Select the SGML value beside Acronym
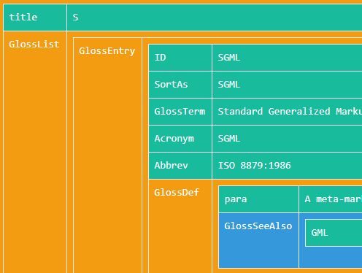Image resolution: width=362 pixels, height=273 pixels. 288,139
